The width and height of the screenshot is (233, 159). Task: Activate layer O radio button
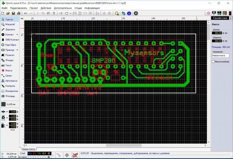49,157
